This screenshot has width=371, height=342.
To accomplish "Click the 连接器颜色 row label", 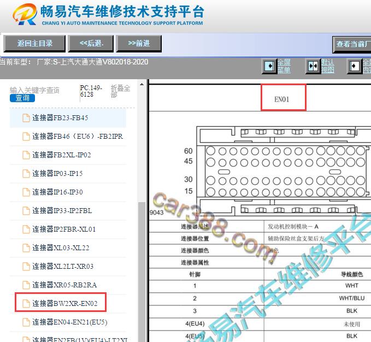I will pyautogui.click(x=195, y=250).
